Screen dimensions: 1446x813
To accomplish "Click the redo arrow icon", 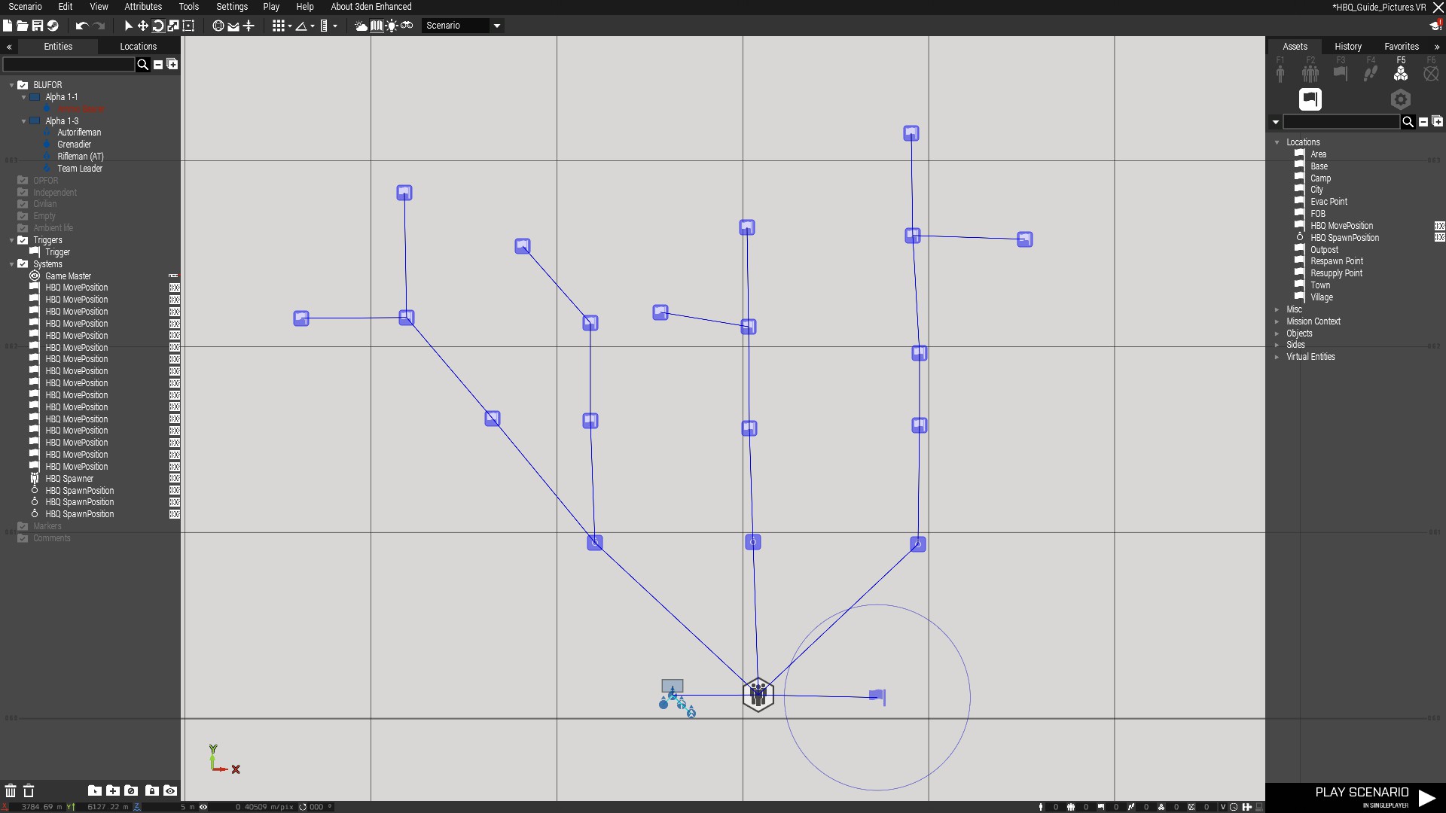I will point(99,26).
